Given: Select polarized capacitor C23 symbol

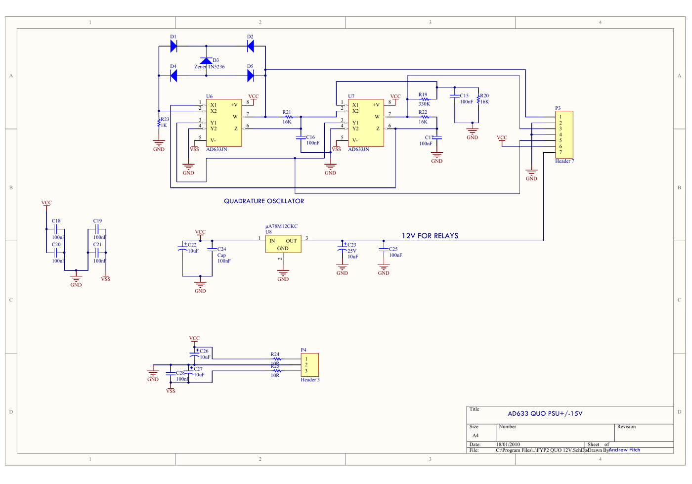Looking at the screenshot, I should 342,248.
